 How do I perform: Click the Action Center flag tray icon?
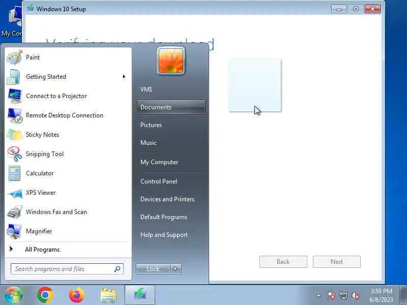tap(331, 295)
